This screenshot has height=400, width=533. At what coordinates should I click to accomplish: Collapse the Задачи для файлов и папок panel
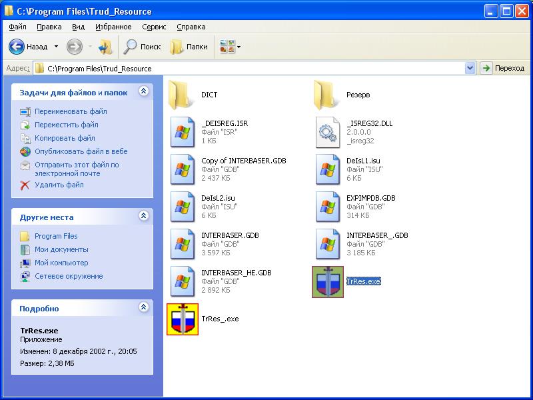[143, 91]
